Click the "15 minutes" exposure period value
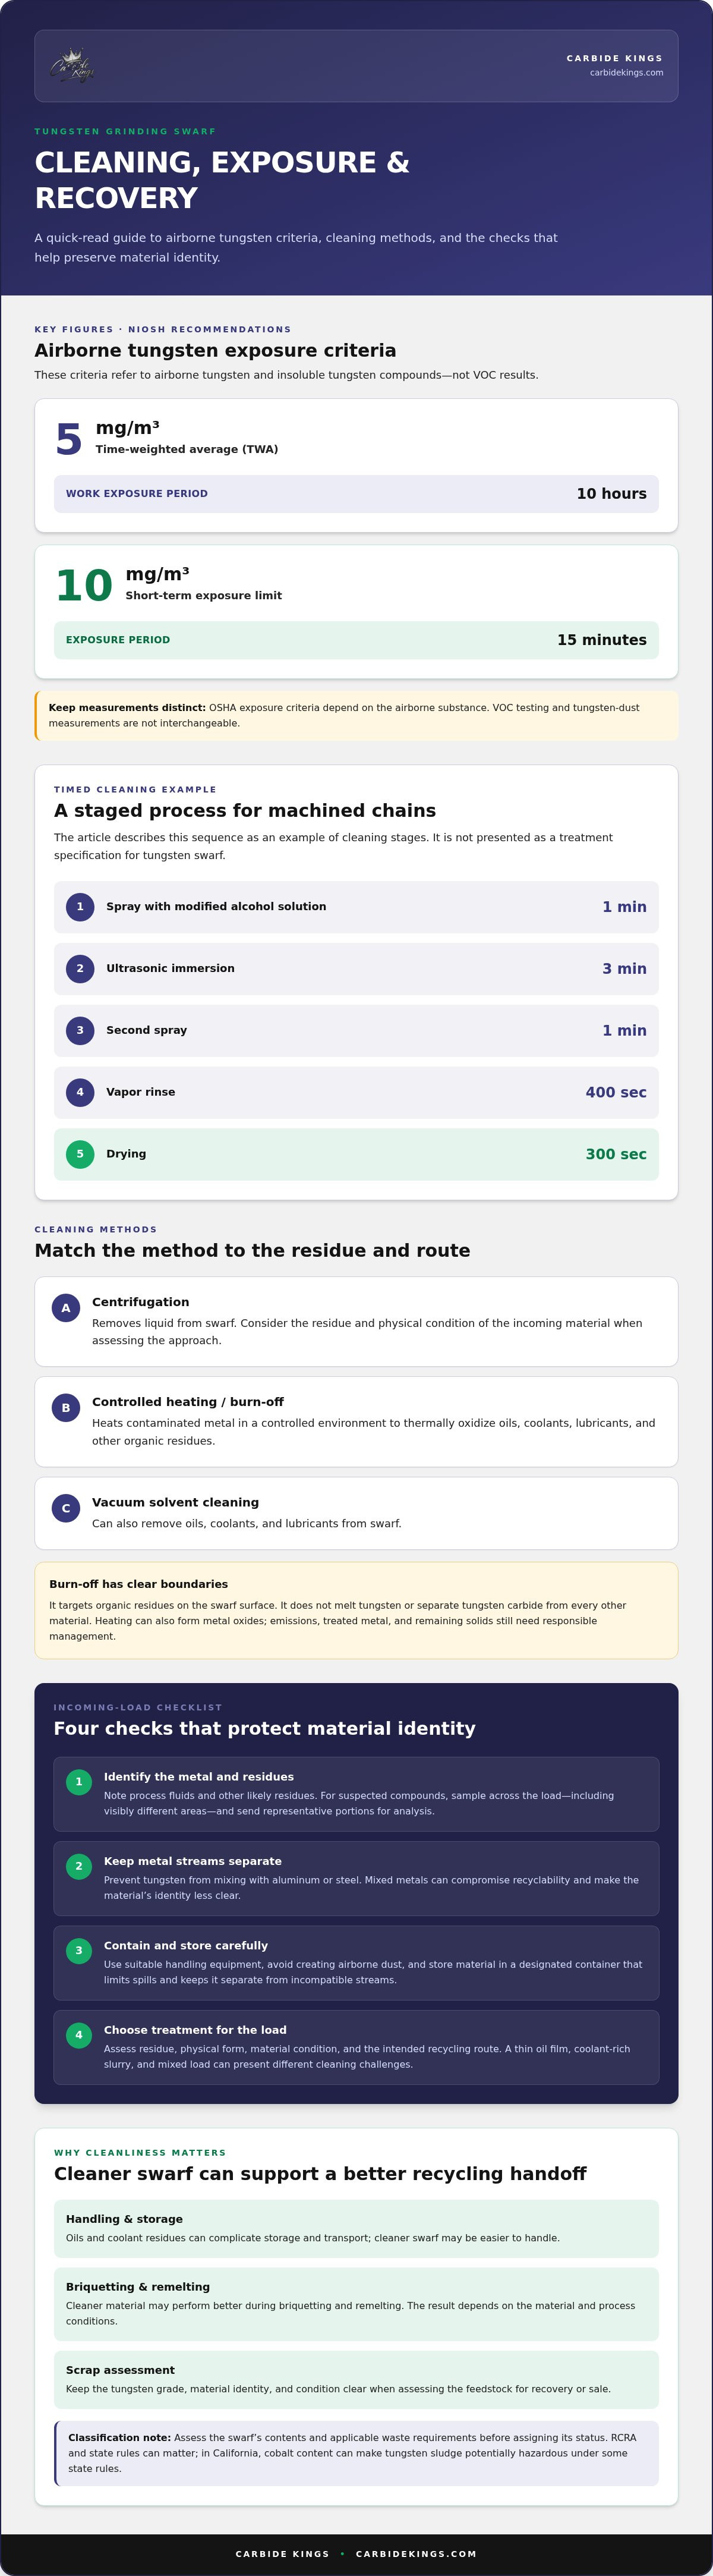The image size is (713, 2576). pyautogui.click(x=602, y=640)
